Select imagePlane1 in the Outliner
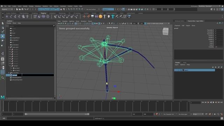The width and height of the screenshot is (224, 126). [x=16, y=38]
